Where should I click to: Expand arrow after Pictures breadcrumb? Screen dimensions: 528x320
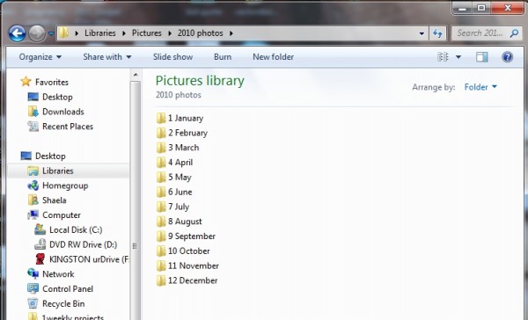click(169, 33)
